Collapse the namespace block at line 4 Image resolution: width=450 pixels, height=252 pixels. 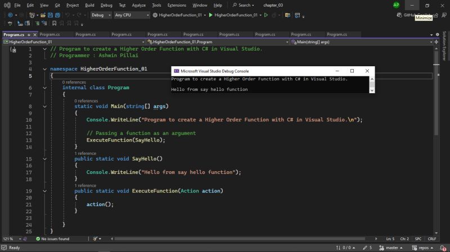point(45,69)
